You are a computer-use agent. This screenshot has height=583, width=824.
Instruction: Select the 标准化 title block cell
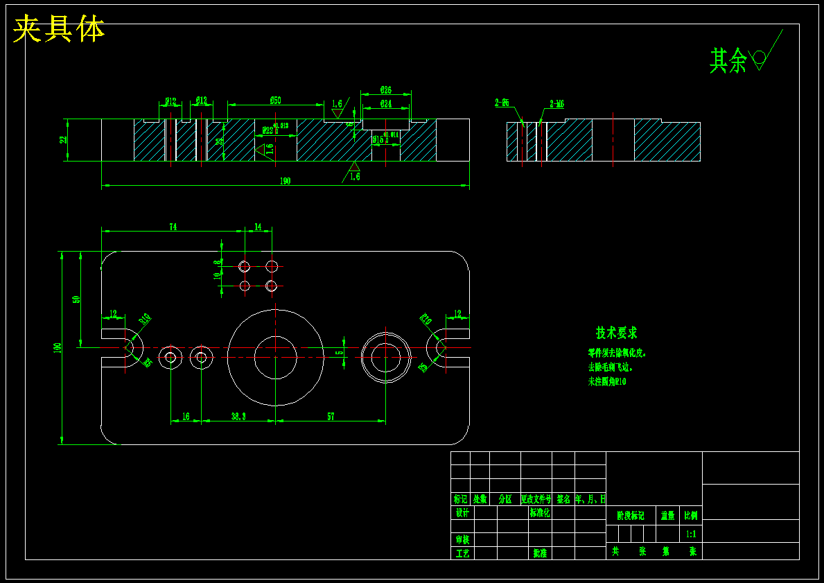pos(540,513)
